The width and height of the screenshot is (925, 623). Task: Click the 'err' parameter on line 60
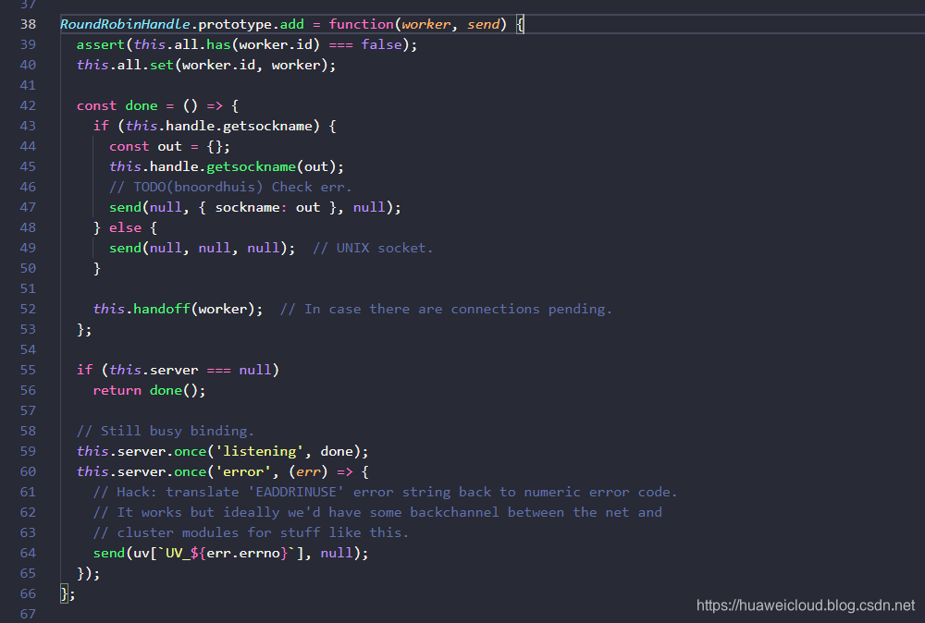click(x=308, y=471)
